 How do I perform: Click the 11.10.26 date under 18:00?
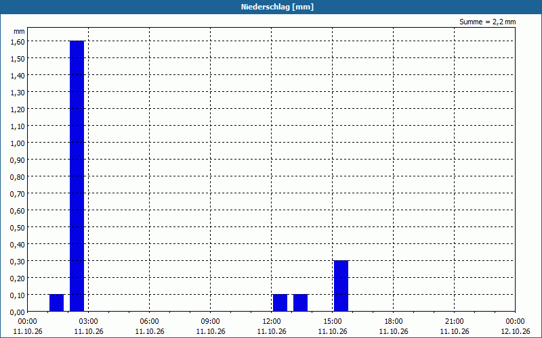394,332
